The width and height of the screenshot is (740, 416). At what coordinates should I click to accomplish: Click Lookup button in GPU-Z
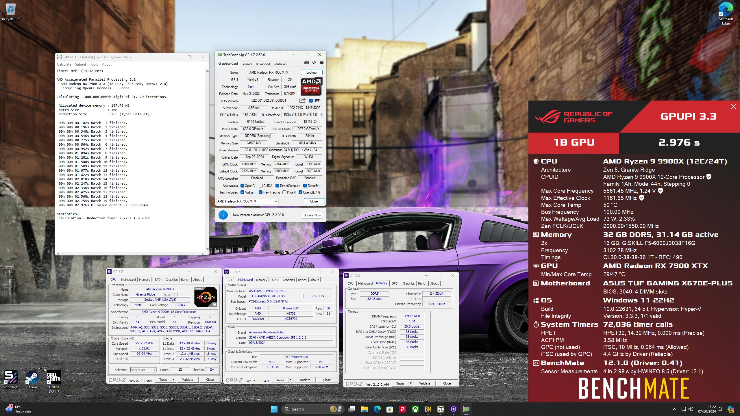tap(311, 73)
